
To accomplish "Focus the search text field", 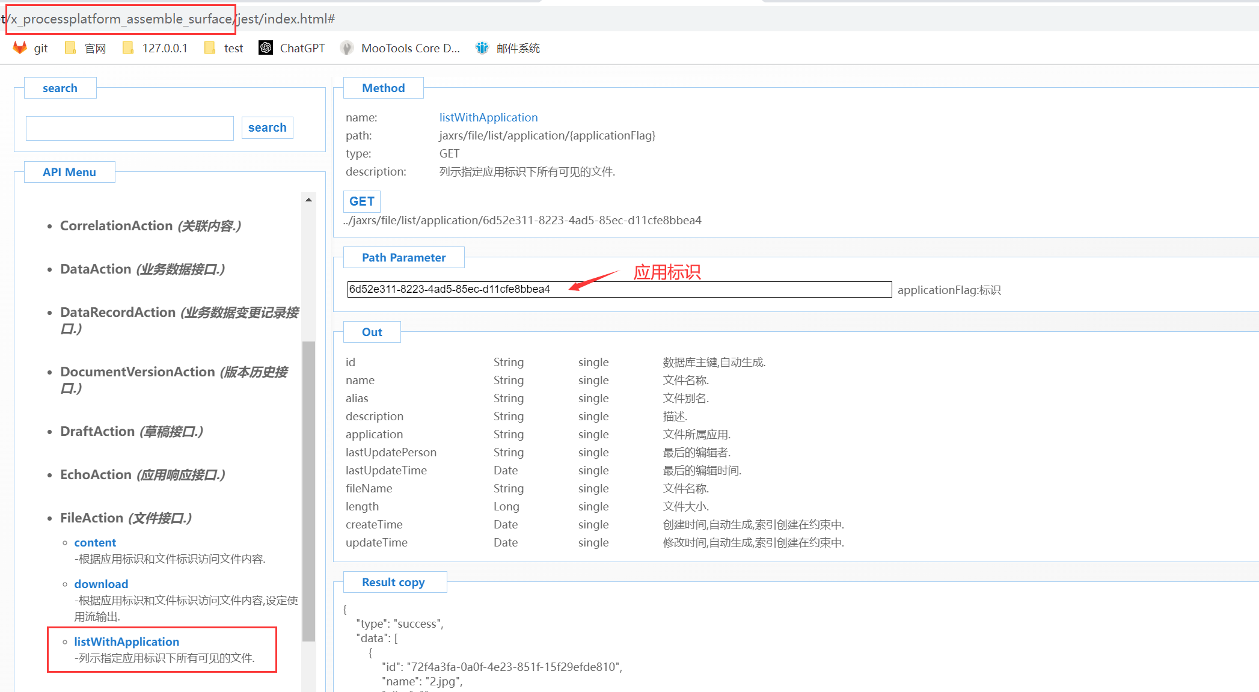I will [130, 128].
